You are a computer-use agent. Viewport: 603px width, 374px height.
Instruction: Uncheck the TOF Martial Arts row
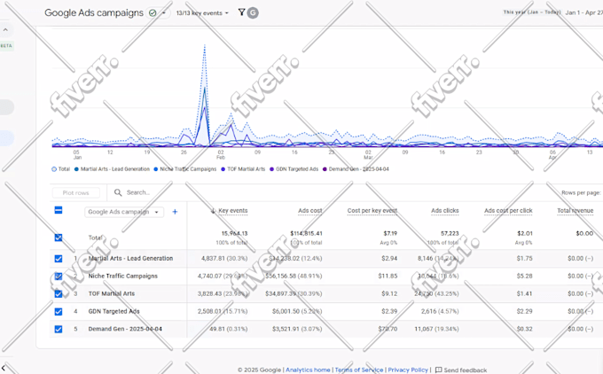coord(59,294)
